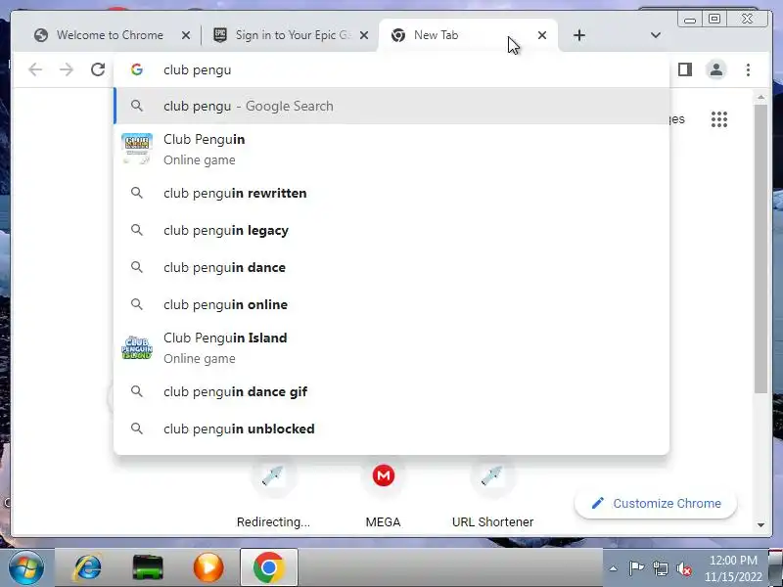783x587 pixels.
Task: Click the Club Penguin game thumbnail
Action: coord(137,149)
